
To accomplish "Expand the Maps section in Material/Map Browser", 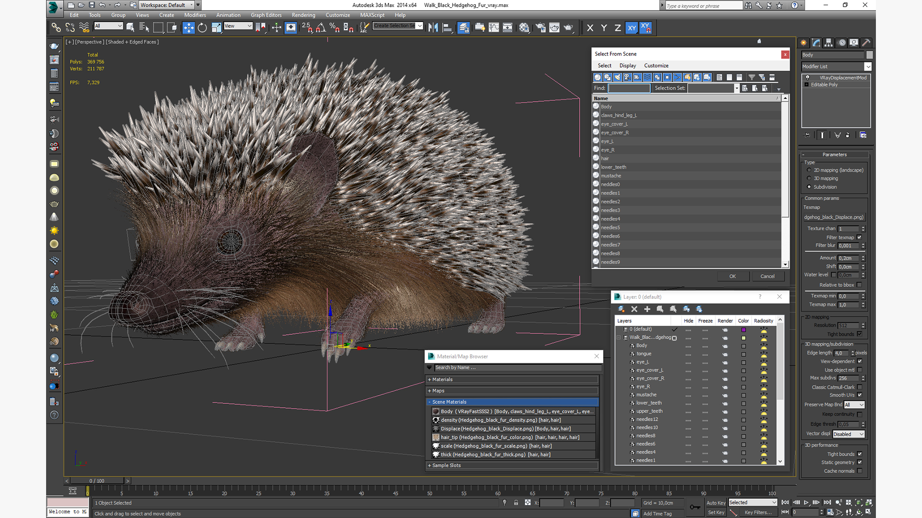I will pyautogui.click(x=512, y=391).
